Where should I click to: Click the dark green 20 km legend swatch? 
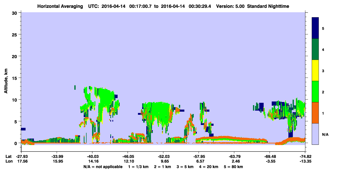click(315, 49)
